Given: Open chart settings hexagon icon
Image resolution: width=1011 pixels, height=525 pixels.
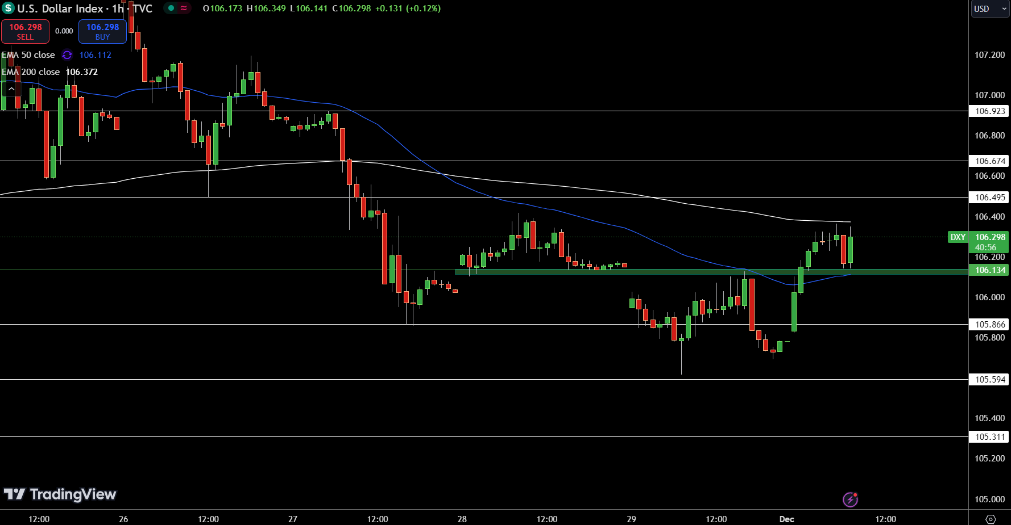Looking at the screenshot, I should pyautogui.click(x=991, y=519).
